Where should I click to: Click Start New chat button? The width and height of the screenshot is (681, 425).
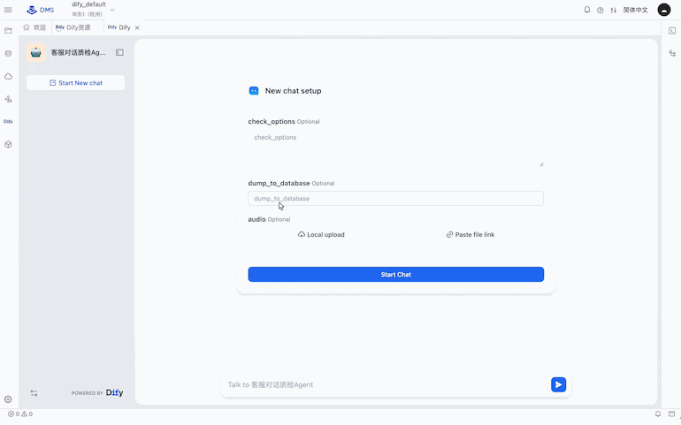[75, 83]
